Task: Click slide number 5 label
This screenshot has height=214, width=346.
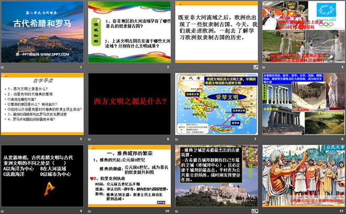Action: 81,139
